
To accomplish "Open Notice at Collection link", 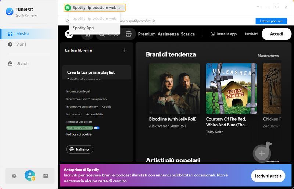I will pyautogui.click(x=79, y=122).
